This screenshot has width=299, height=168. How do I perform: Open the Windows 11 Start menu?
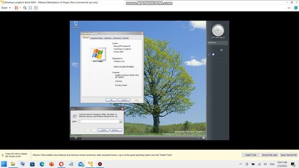4,164
